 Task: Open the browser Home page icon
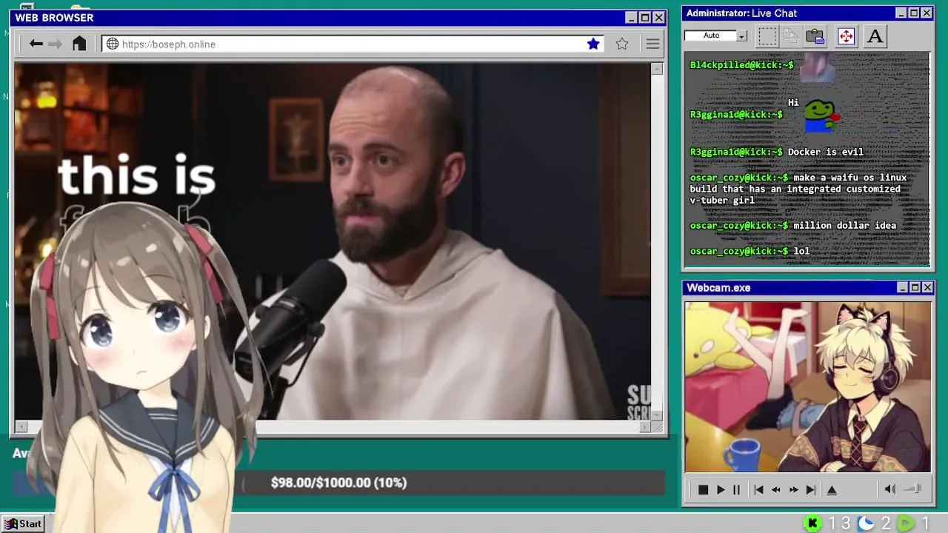[79, 44]
